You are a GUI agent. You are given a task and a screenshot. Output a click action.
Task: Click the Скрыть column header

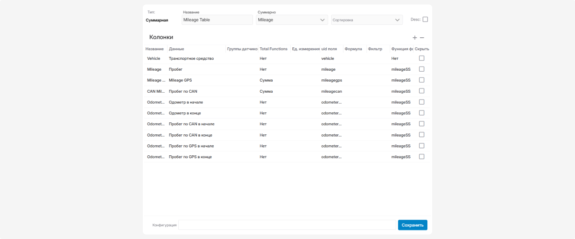coord(422,49)
